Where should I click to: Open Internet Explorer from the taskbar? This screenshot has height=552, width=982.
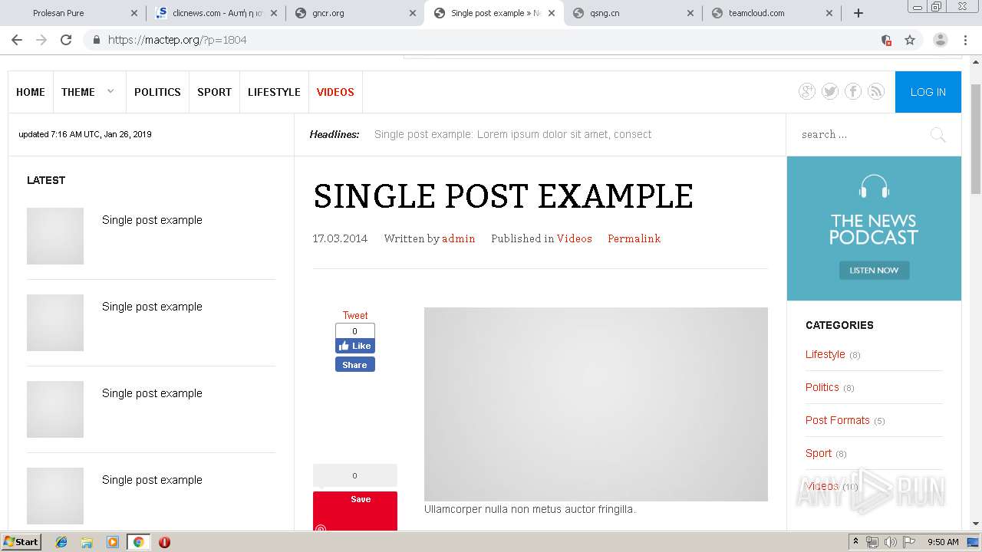[x=61, y=542]
